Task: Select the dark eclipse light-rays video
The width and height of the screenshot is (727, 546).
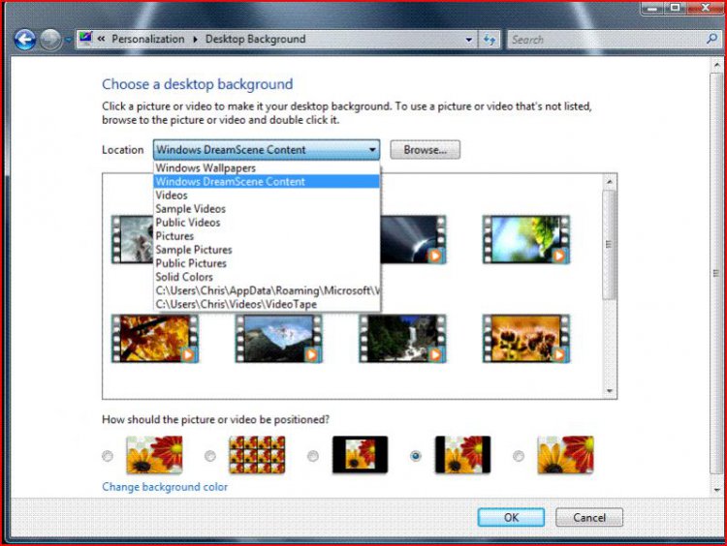Action: 413,239
